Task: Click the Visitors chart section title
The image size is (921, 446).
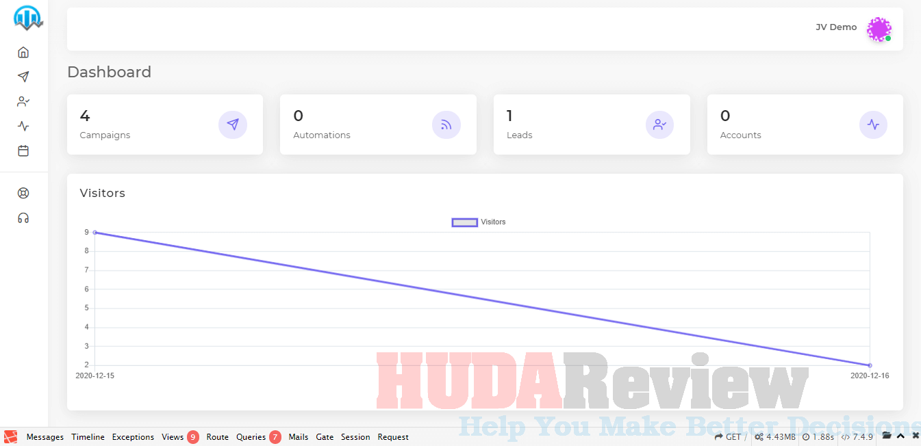Action: 103,193
